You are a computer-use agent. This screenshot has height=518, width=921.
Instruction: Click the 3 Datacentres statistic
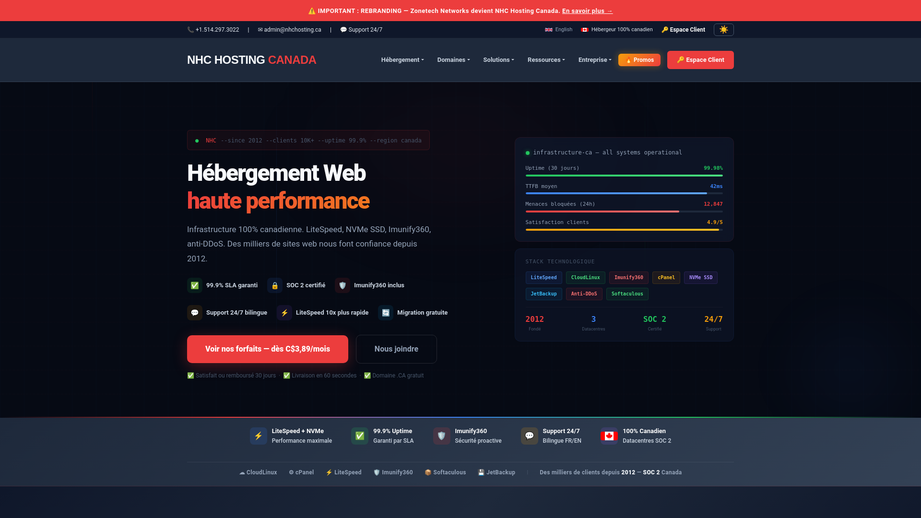593,323
